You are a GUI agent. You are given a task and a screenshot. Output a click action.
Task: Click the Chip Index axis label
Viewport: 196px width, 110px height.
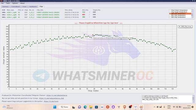click(x=93, y=91)
